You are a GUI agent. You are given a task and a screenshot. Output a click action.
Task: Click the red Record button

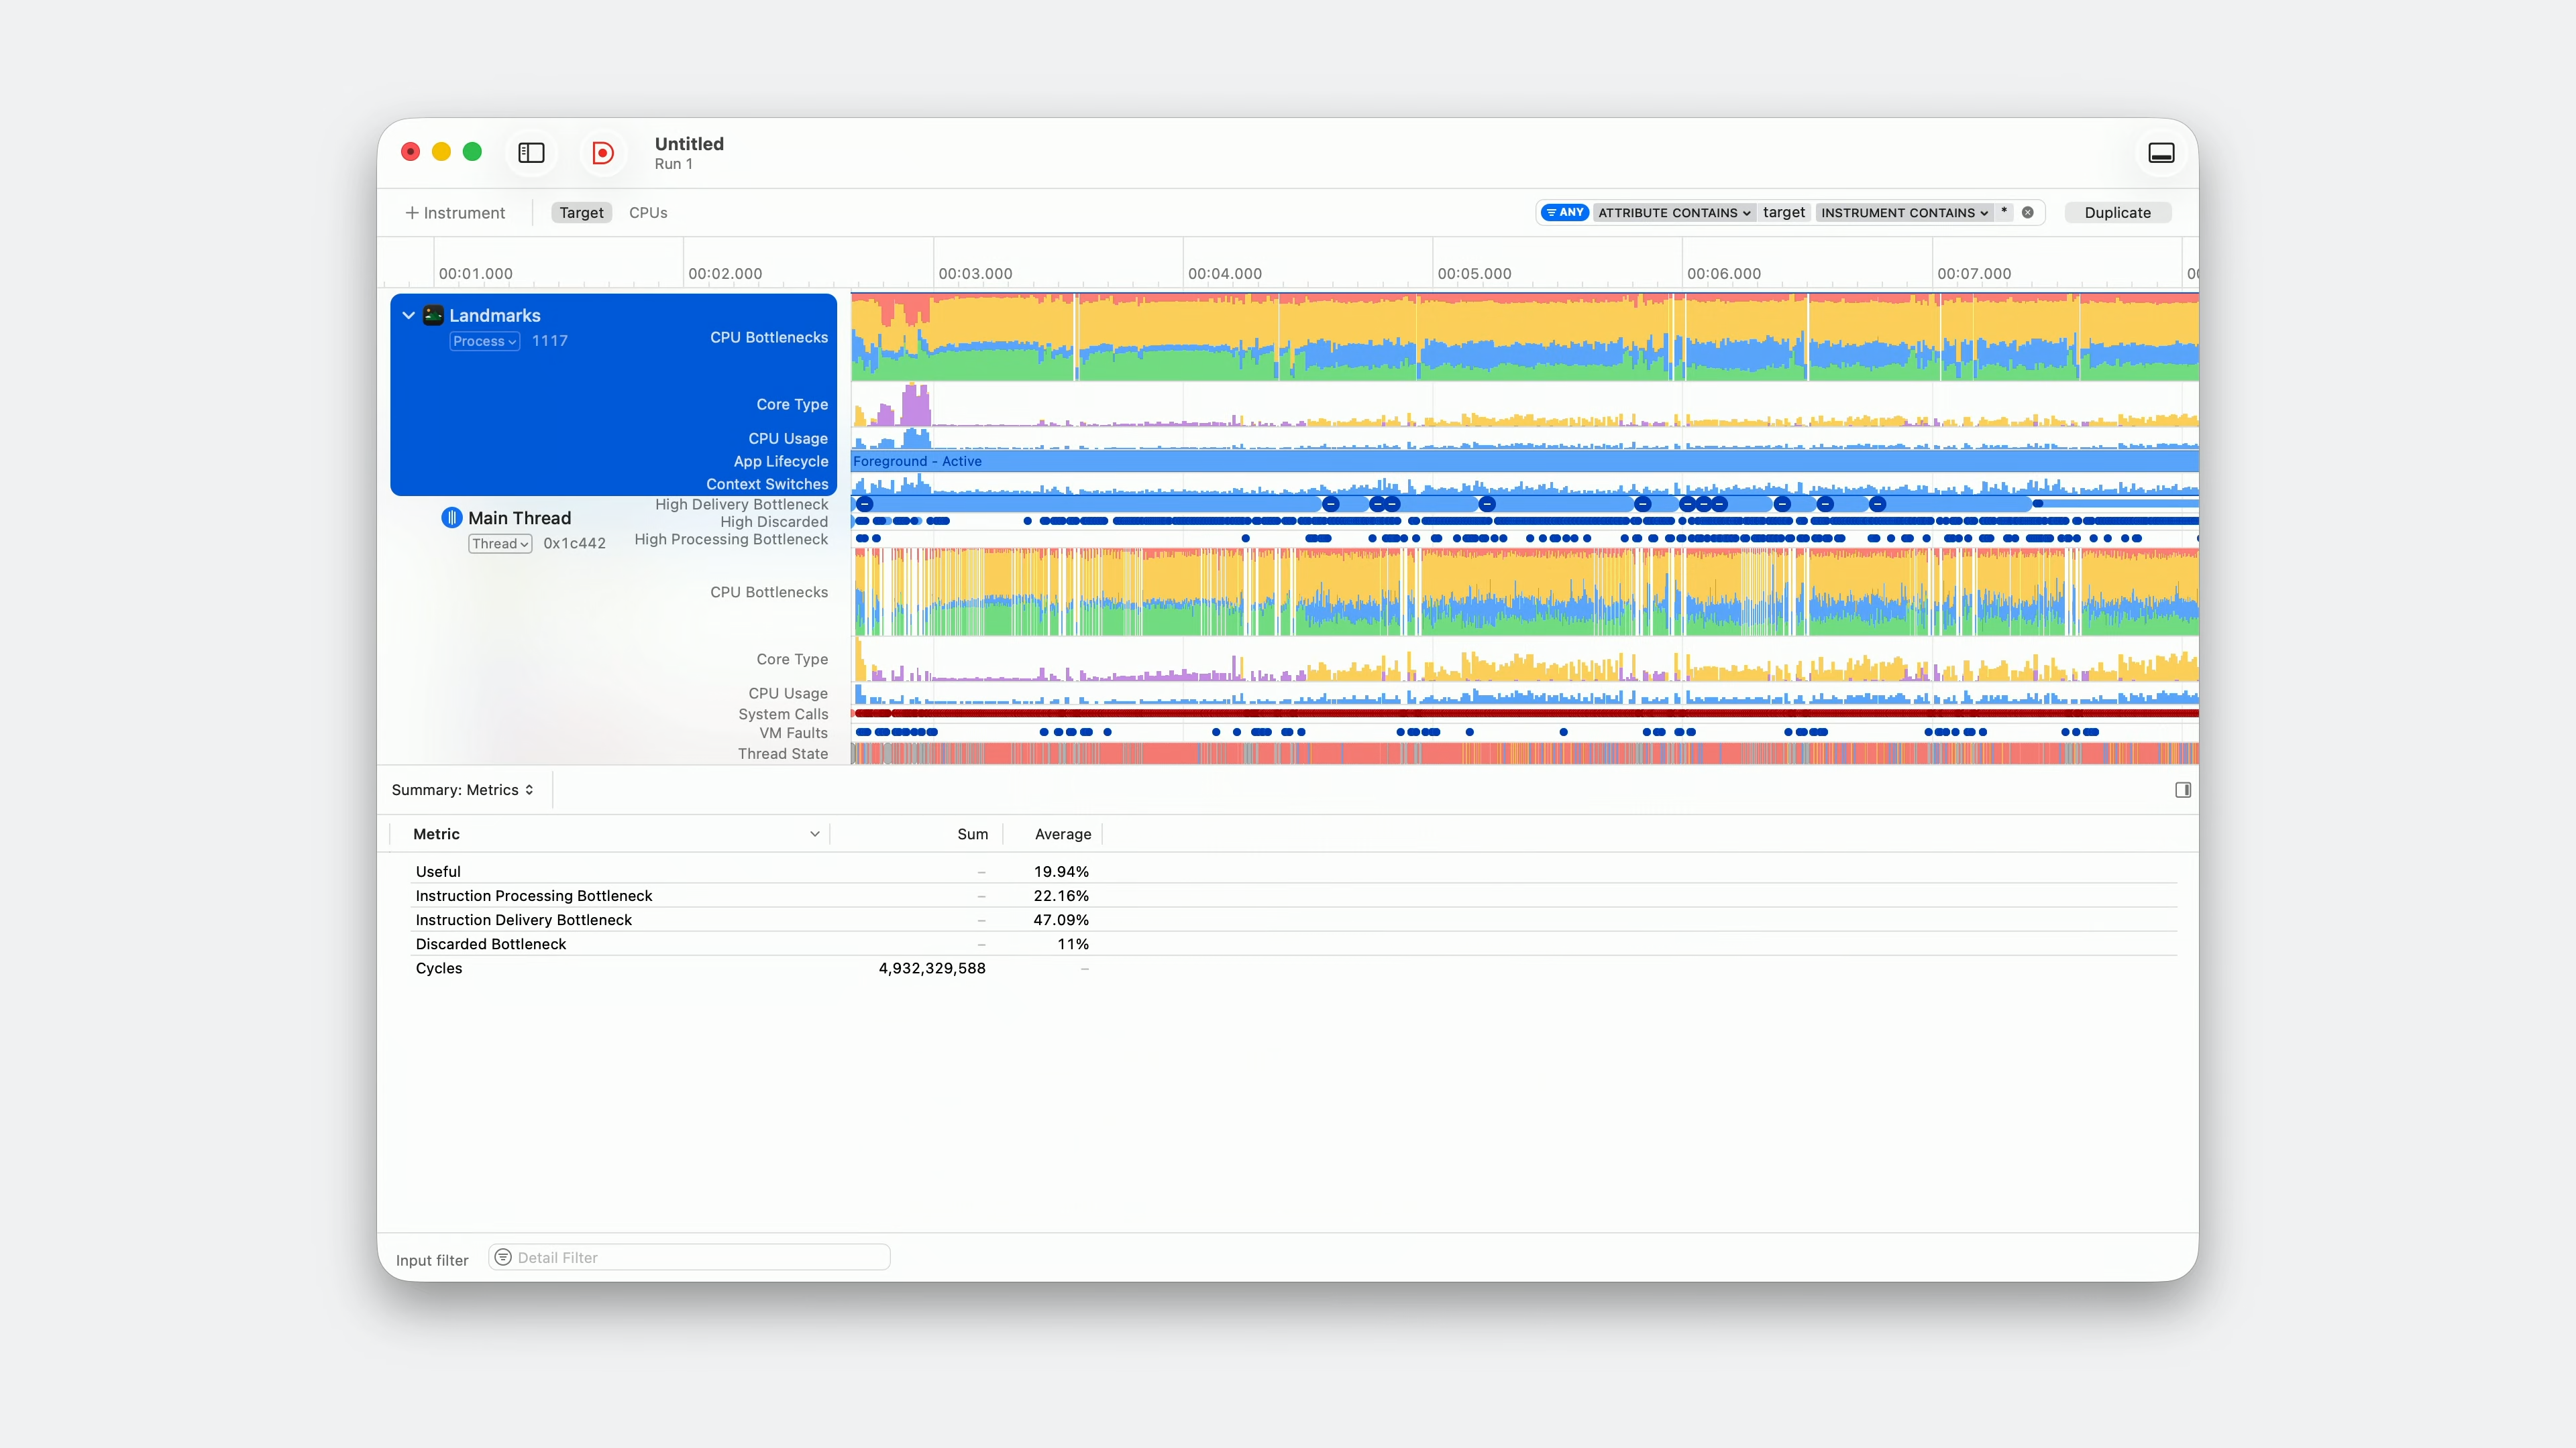coord(602,153)
